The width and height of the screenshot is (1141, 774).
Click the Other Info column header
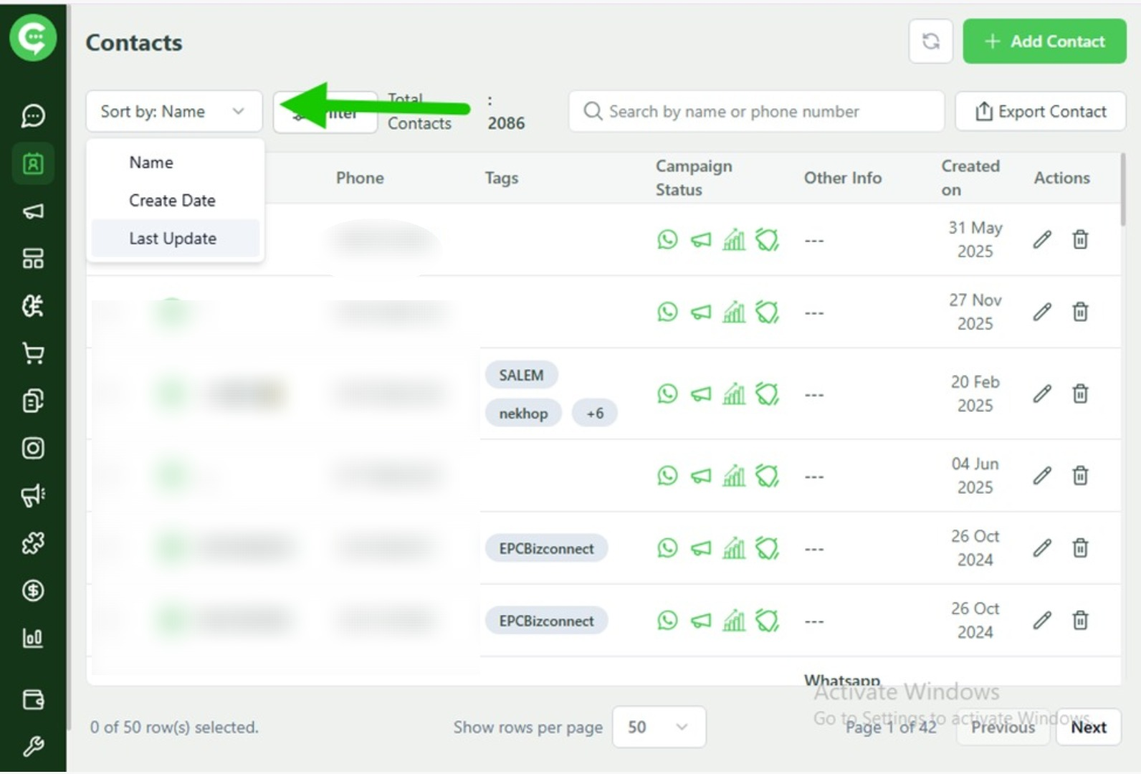pyautogui.click(x=842, y=178)
